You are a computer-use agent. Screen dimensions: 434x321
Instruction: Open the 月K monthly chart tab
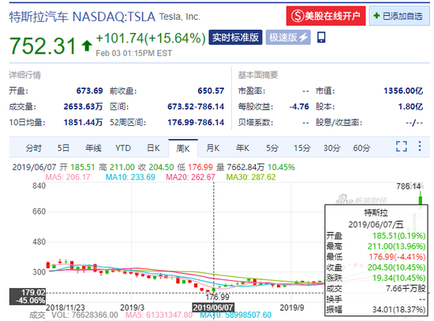pyautogui.click(x=212, y=148)
